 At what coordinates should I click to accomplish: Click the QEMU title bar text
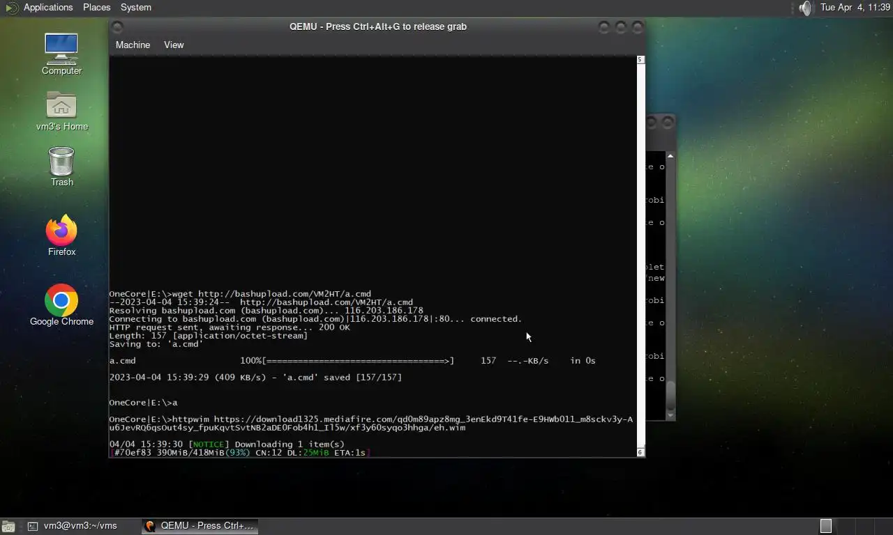[x=378, y=26]
